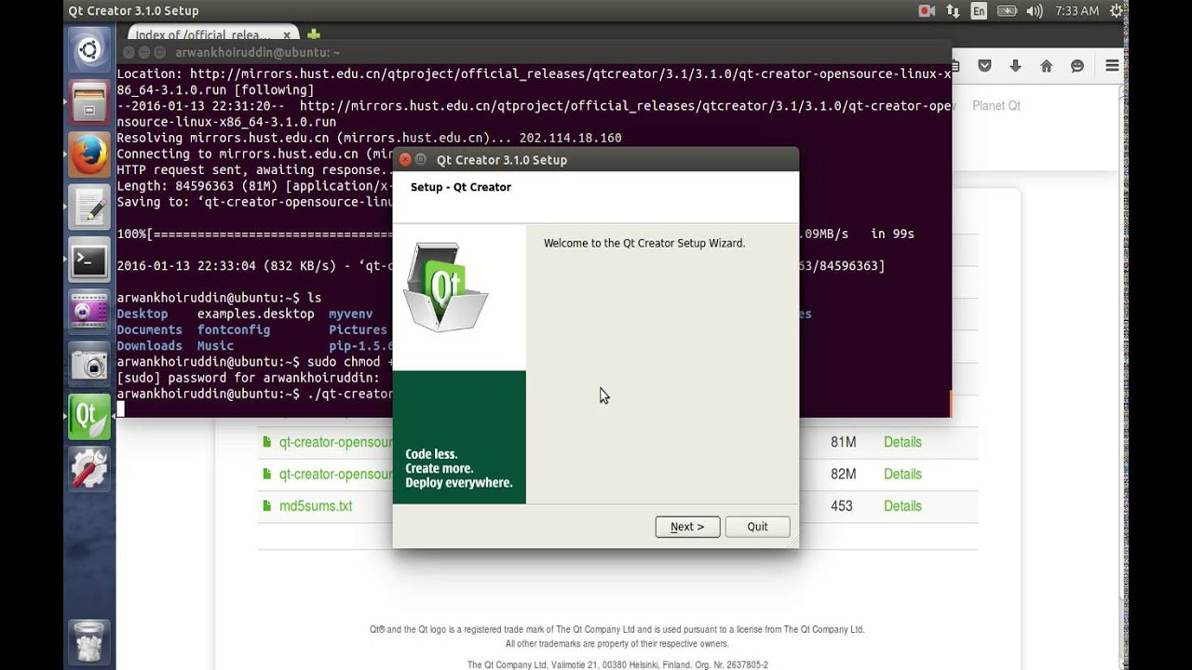Click the Planet Qt link on webpage
The image size is (1192, 670).
tap(996, 105)
